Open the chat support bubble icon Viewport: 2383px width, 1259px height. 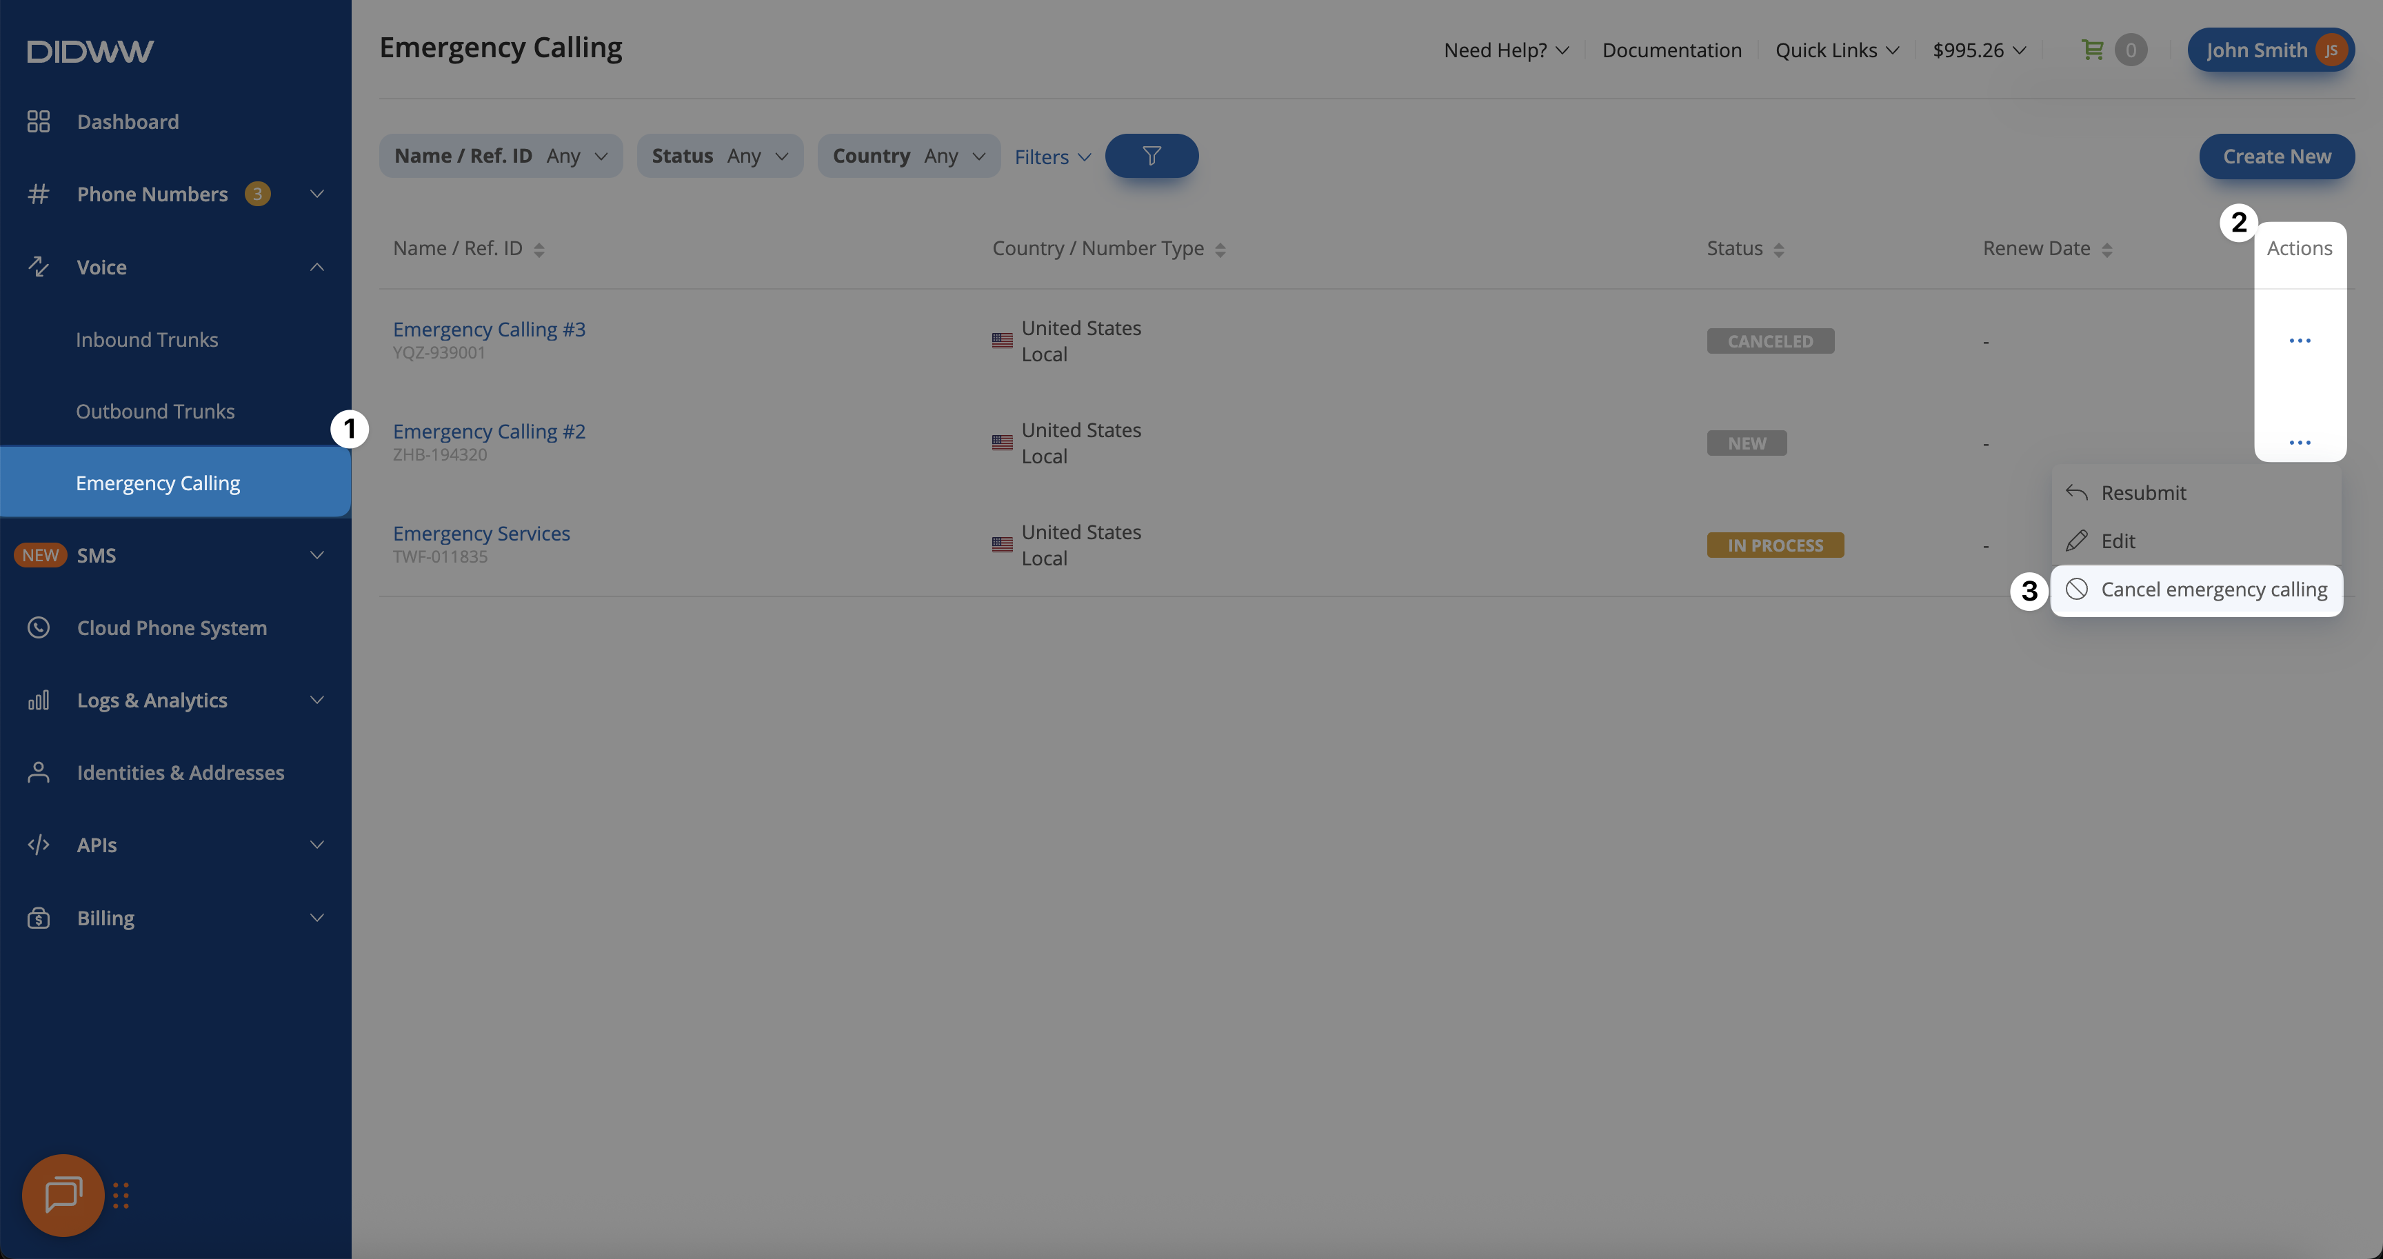(63, 1194)
